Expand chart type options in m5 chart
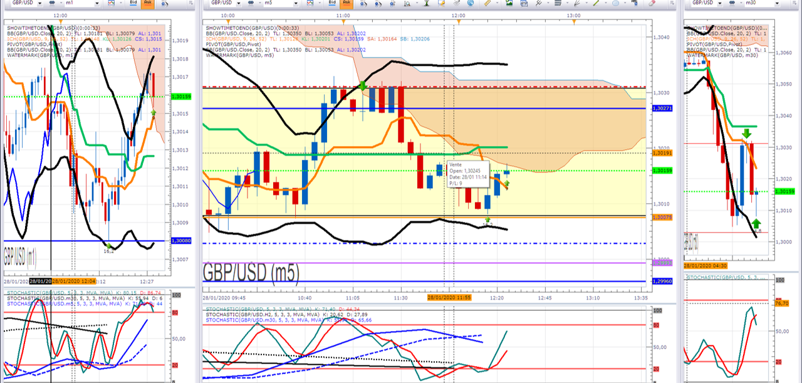Screen dimensions: 802x383 pyautogui.click(x=320, y=3)
